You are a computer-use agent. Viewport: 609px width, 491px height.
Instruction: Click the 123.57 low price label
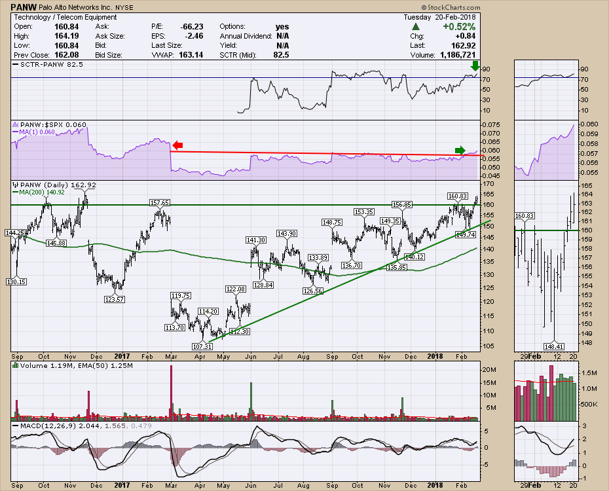coord(114,299)
